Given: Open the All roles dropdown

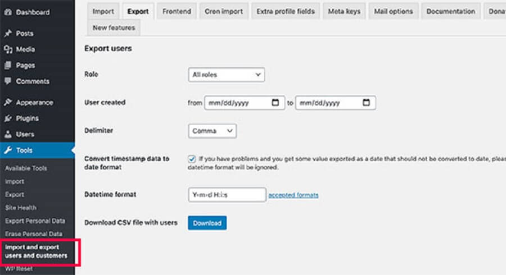Looking at the screenshot, I should click(x=226, y=75).
